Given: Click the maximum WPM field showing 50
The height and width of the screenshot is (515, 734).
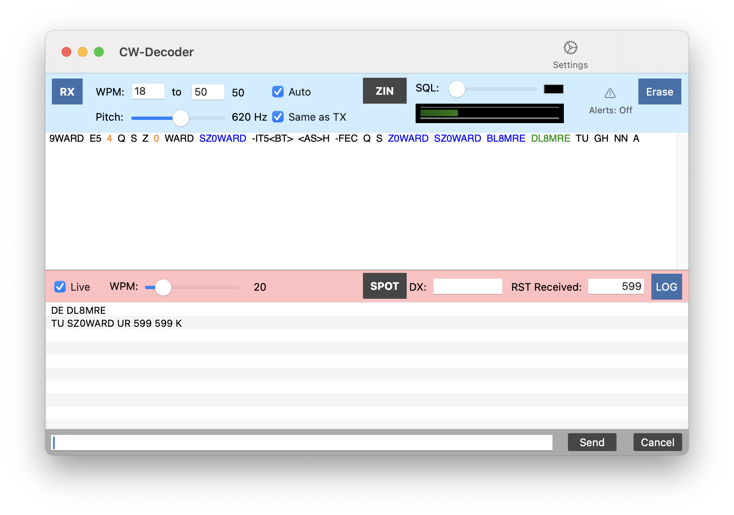Looking at the screenshot, I should (x=208, y=92).
